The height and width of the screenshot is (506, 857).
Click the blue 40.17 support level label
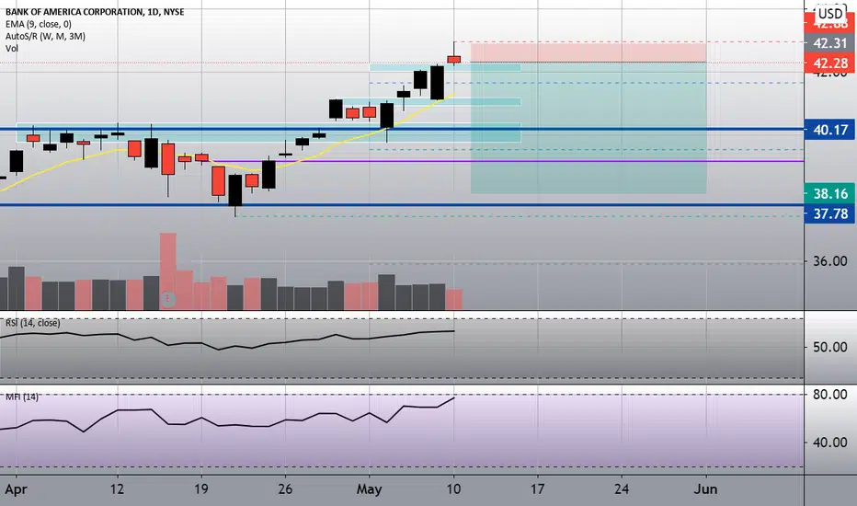pos(829,131)
